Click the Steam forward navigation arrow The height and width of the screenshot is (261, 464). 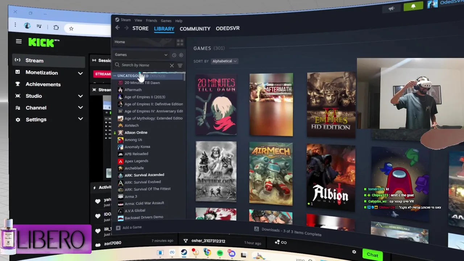(x=126, y=28)
